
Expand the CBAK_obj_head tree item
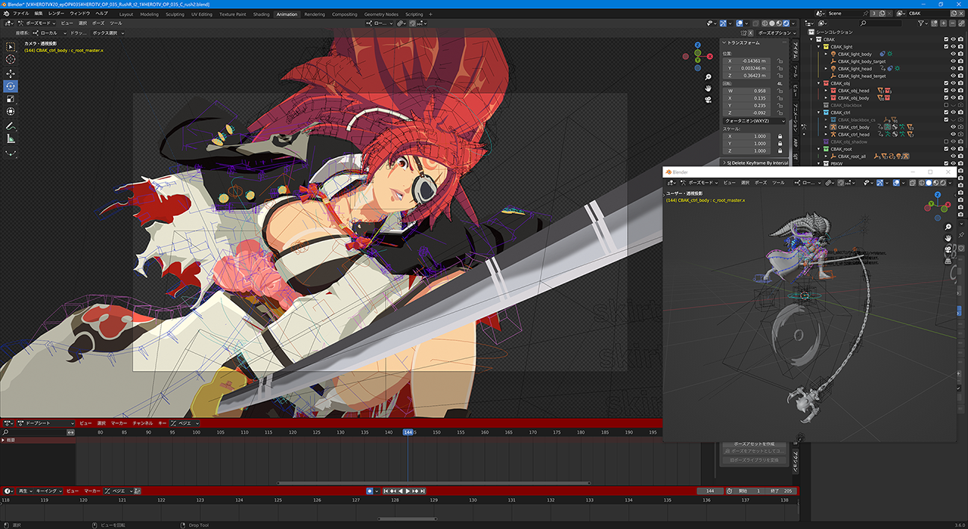pos(826,91)
